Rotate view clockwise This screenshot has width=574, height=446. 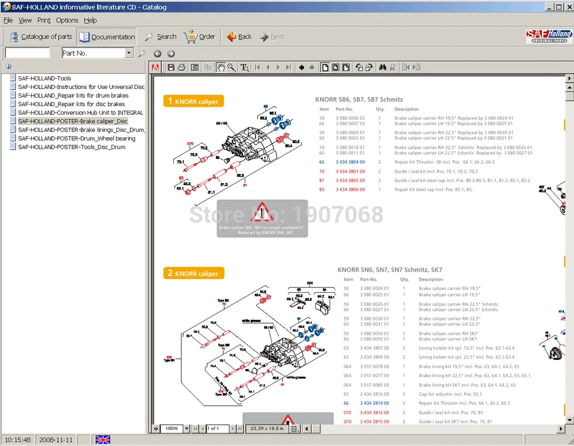point(369,67)
